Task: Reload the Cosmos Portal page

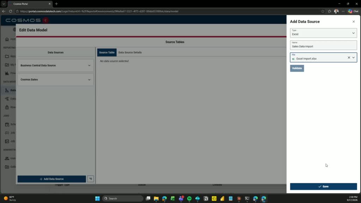Action: (10, 11)
